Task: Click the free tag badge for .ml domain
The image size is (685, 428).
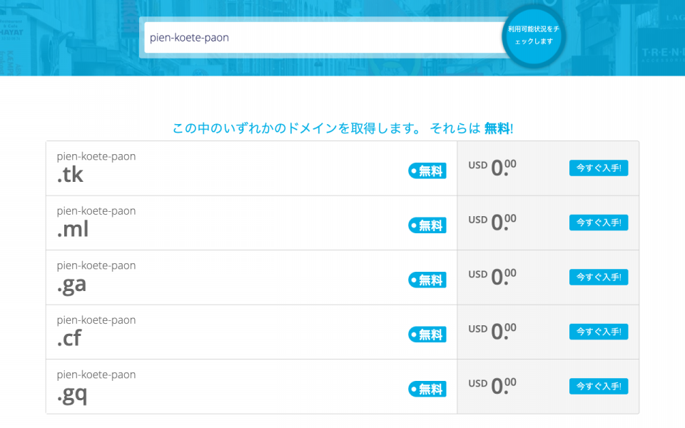Action: (x=427, y=225)
